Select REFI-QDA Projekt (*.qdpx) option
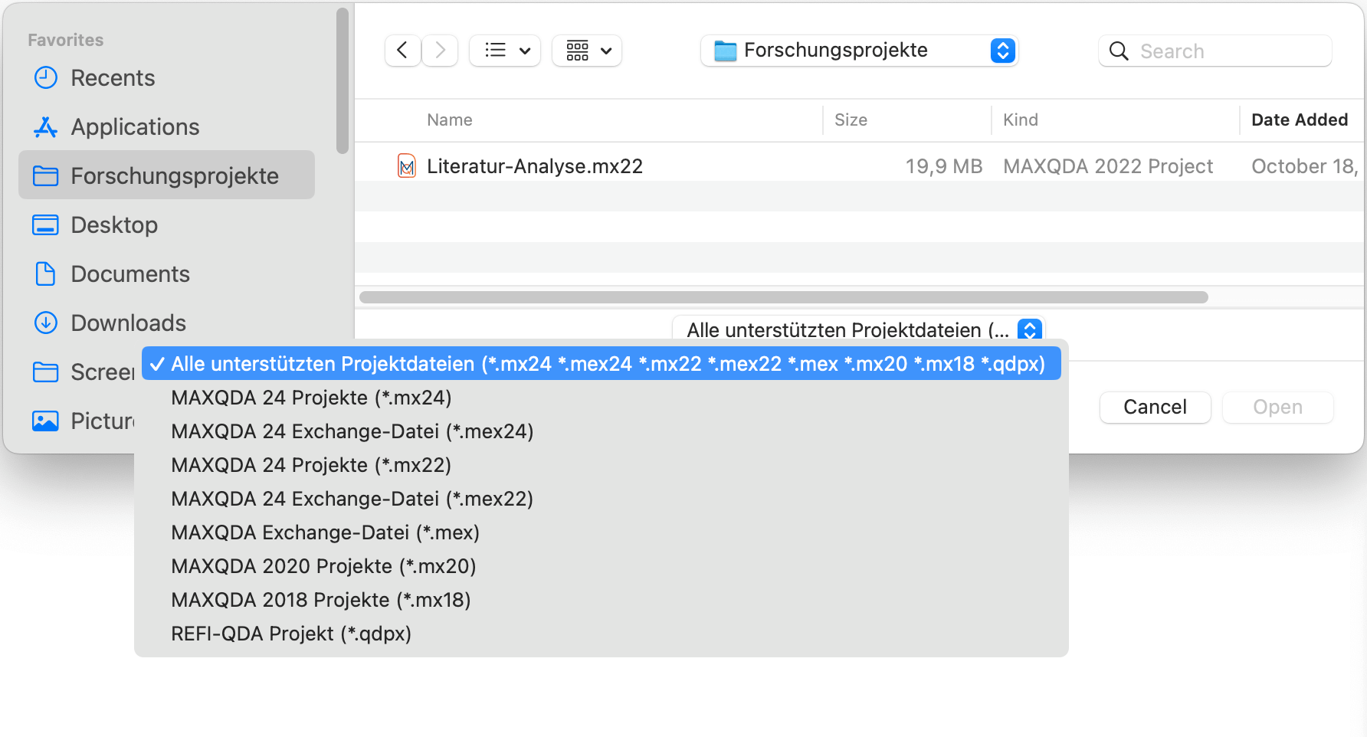The height and width of the screenshot is (737, 1367). pyautogui.click(x=291, y=634)
